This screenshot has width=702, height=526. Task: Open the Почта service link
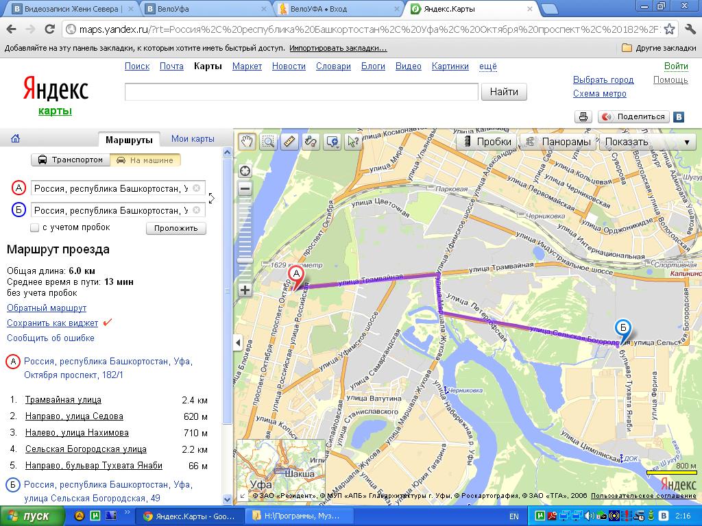171,66
